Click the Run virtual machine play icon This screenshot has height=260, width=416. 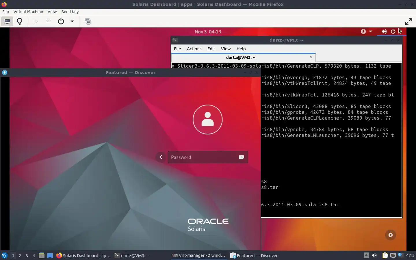pos(36,21)
